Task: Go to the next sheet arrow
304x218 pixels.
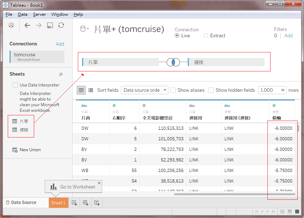Action: tap(268, 211)
